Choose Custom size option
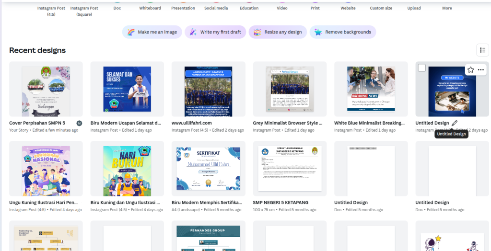The image size is (491, 251). [x=381, y=8]
